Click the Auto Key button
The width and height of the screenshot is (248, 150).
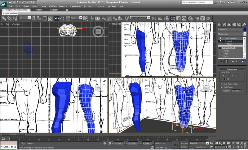tap(184, 143)
